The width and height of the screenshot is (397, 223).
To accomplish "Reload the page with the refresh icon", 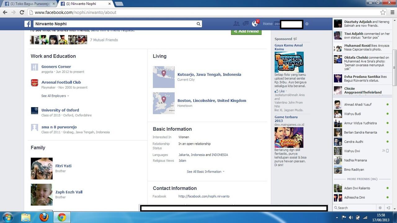I will point(22,12).
